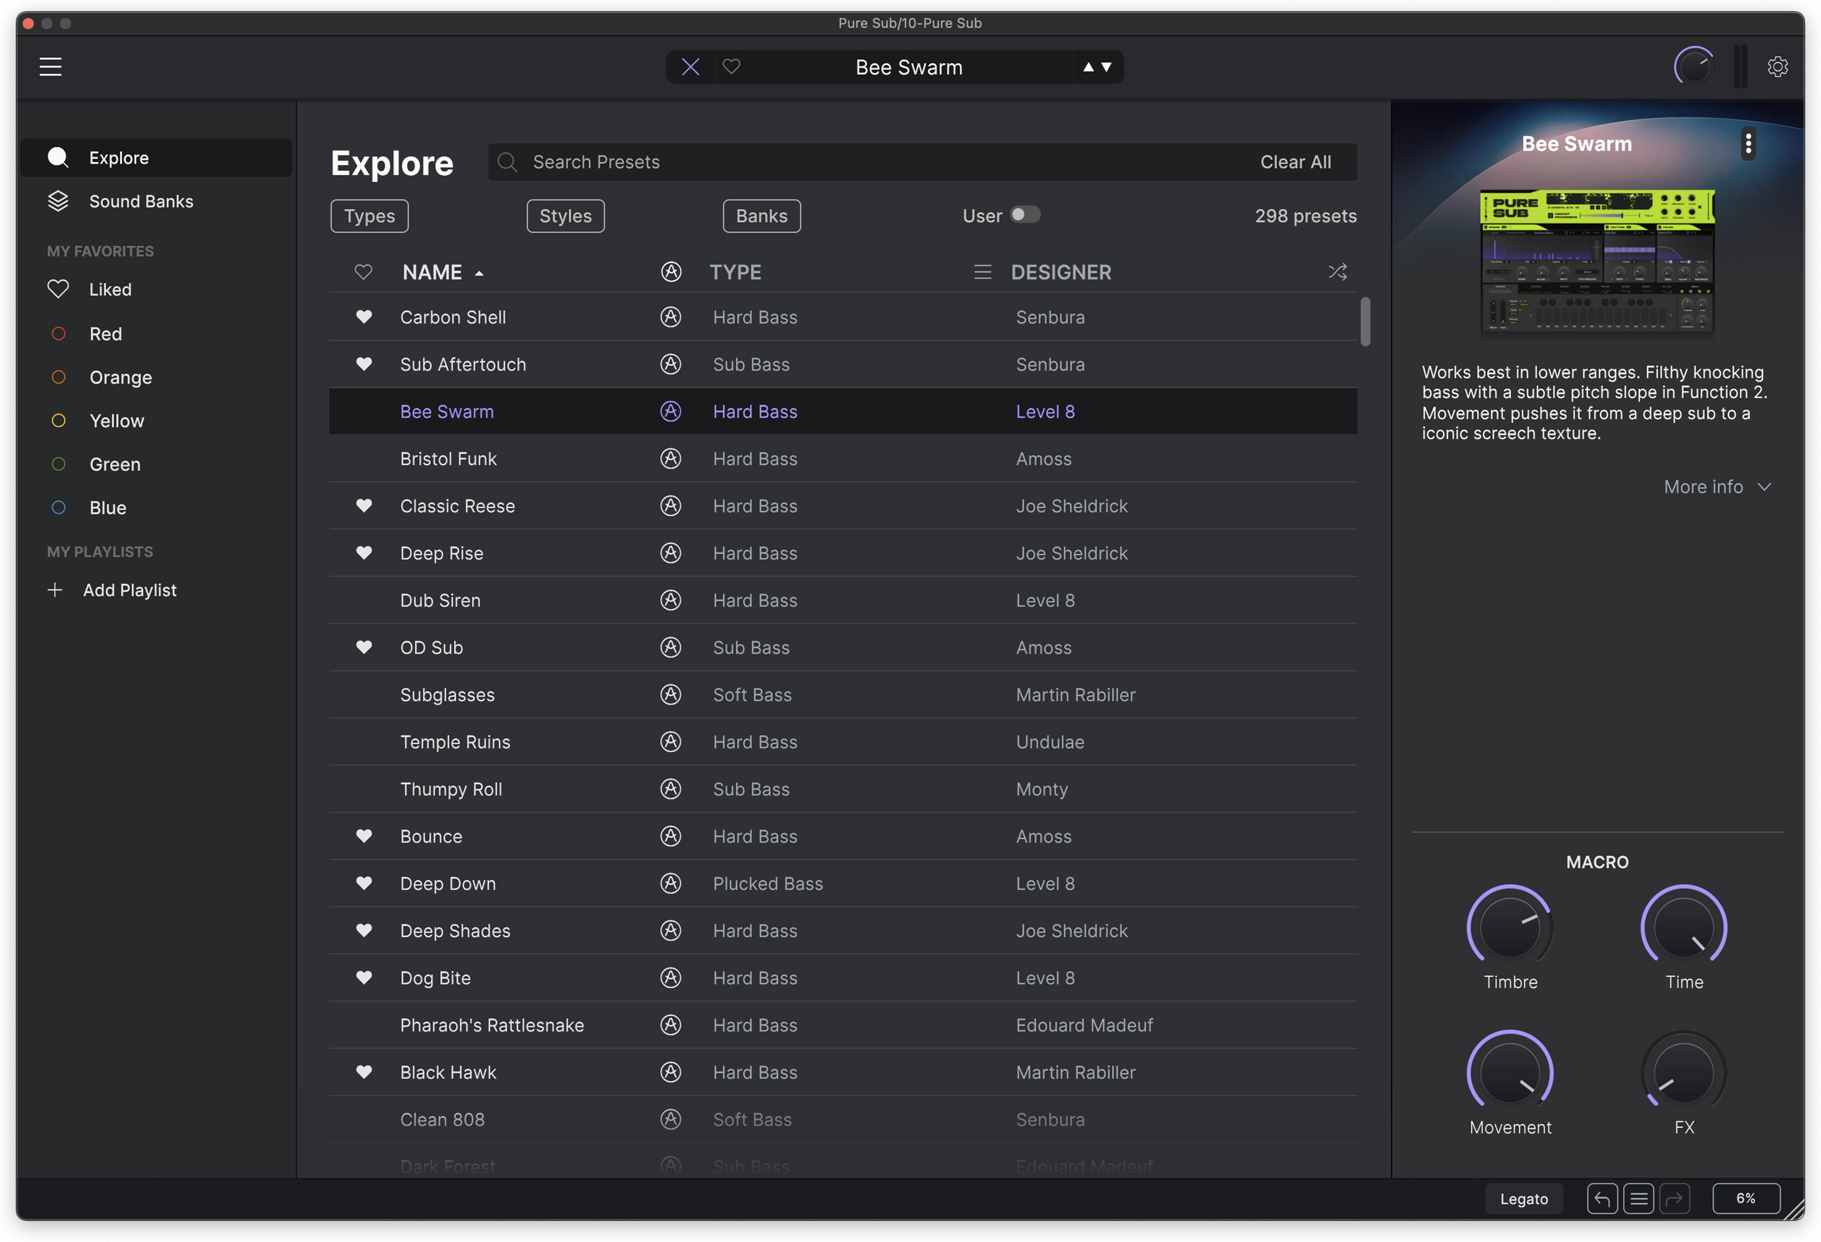Image resolution: width=1821 pixels, height=1242 pixels.
Task: Click the Movement macro knob
Action: tap(1509, 1072)
